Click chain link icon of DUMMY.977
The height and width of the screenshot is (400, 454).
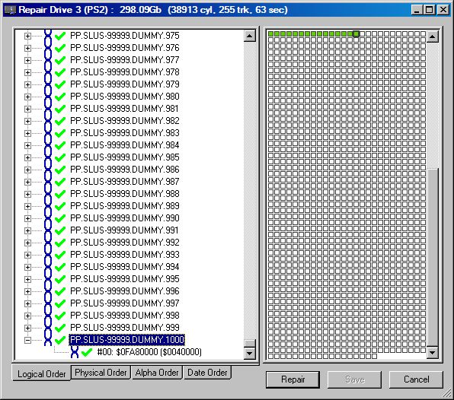(x=48, y=60)
